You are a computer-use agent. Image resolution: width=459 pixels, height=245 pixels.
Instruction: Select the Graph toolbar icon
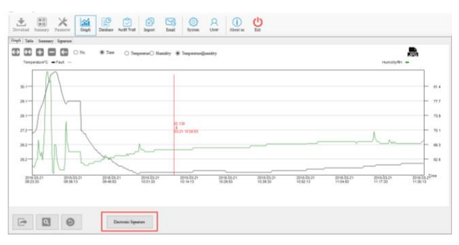[85, 25]
